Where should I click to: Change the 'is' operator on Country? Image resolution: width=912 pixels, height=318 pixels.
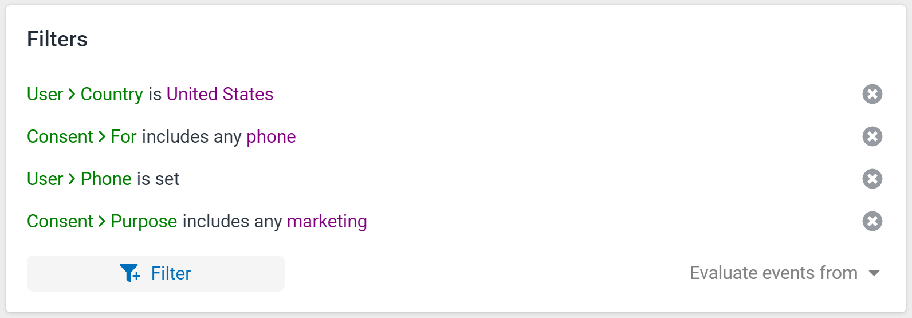coord(155,94)
